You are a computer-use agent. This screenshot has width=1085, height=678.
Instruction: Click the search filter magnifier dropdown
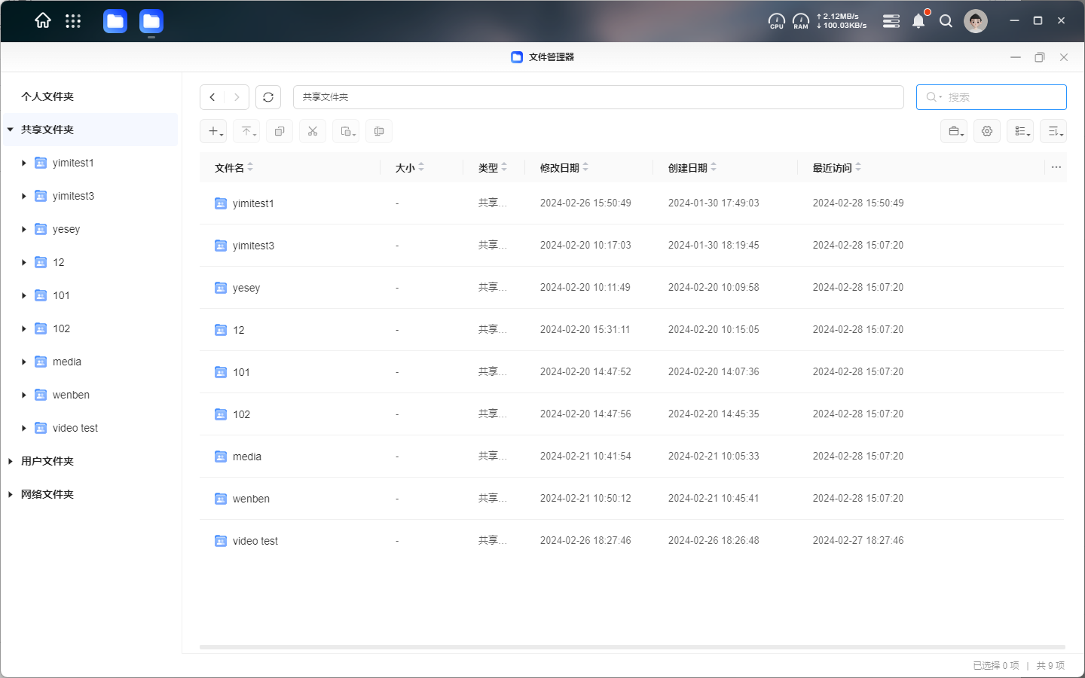pos(934,97)
